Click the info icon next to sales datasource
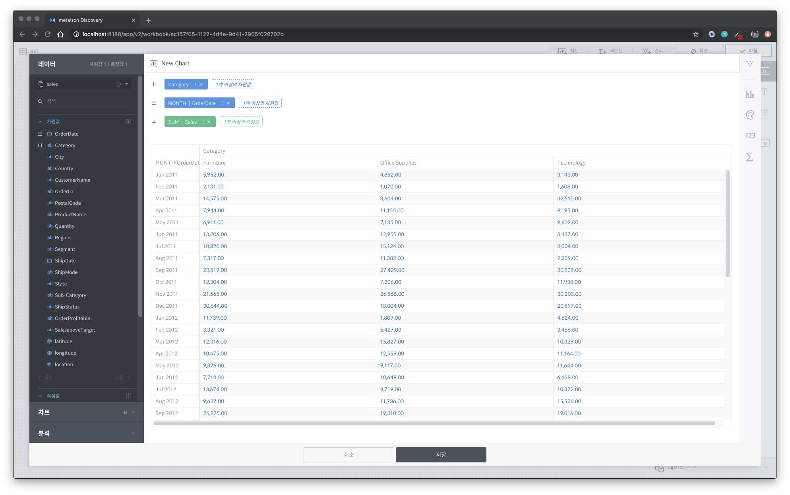Image resolution: width=790 pixels, height=495 pixels. (118, 84)
